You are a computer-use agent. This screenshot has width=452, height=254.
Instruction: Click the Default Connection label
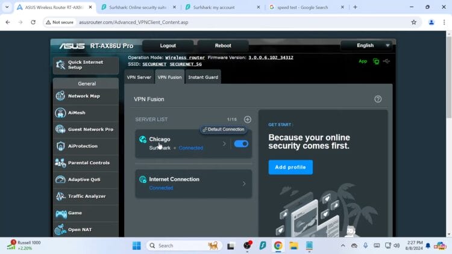224,129
